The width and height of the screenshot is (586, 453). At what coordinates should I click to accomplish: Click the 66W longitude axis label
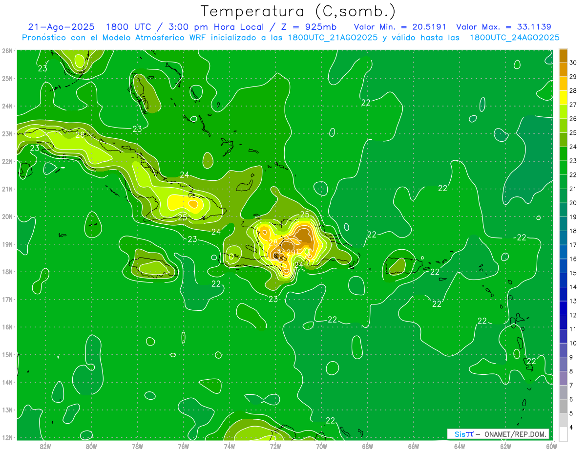pos(414,446)
